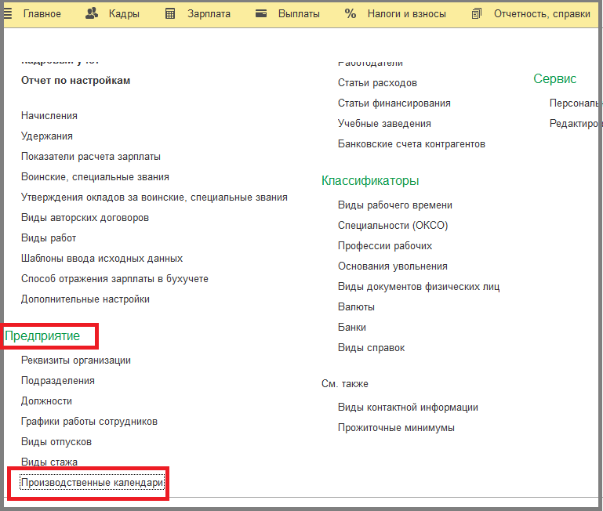Viewport: 603px width, 511px height.
Task: Click the Зарплата calculator icon
Action: point(170,14)
